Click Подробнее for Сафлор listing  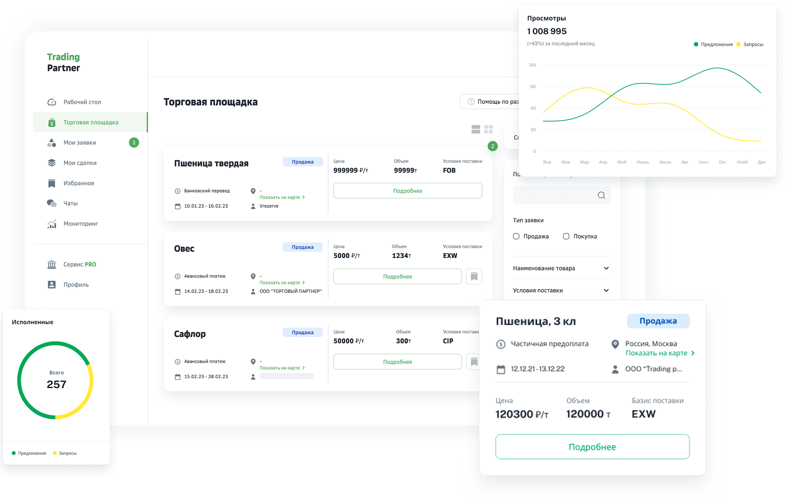coord(398,362)
